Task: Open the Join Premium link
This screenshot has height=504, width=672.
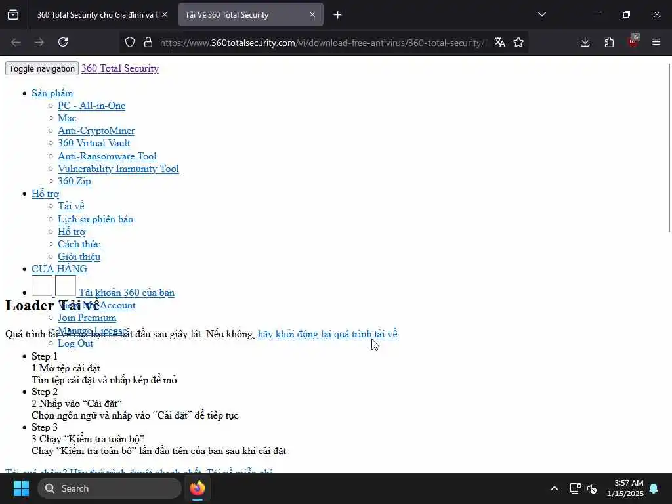Action: point(87,318)
